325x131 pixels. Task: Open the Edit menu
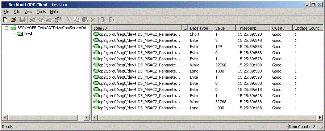[17, 12]
